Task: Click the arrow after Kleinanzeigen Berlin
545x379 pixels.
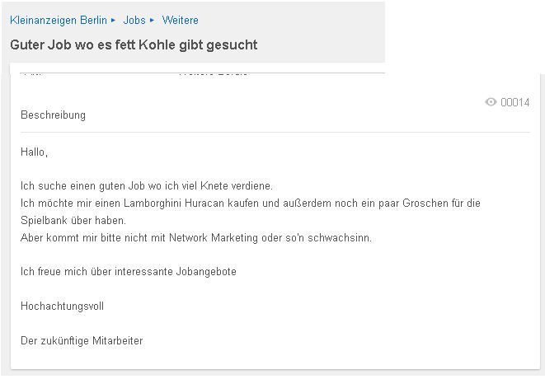Action: click(x=113, y=20)
